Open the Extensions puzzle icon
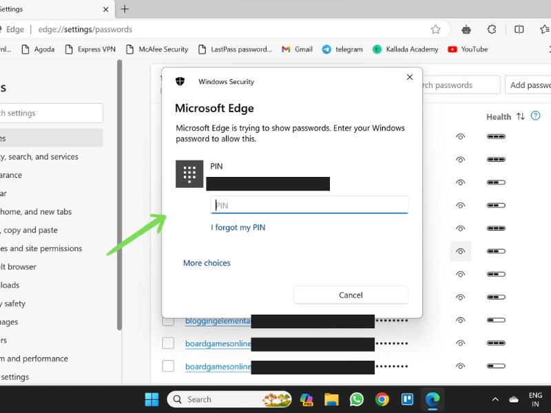551x413 pixels. click(x=492, y=30)
